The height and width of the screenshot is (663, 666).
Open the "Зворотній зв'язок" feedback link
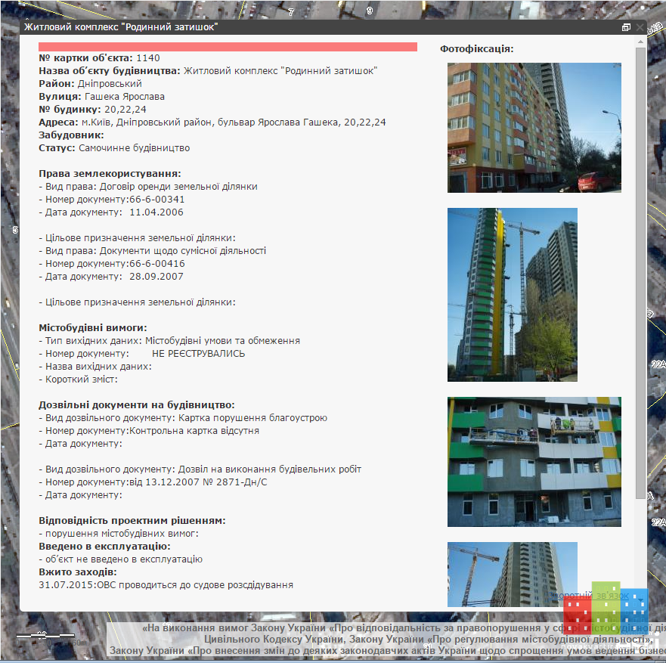[588, 596]
